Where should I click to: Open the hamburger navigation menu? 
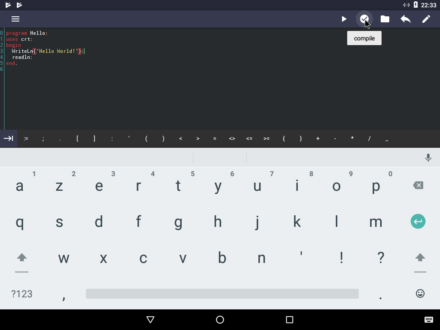pos(15,19)
